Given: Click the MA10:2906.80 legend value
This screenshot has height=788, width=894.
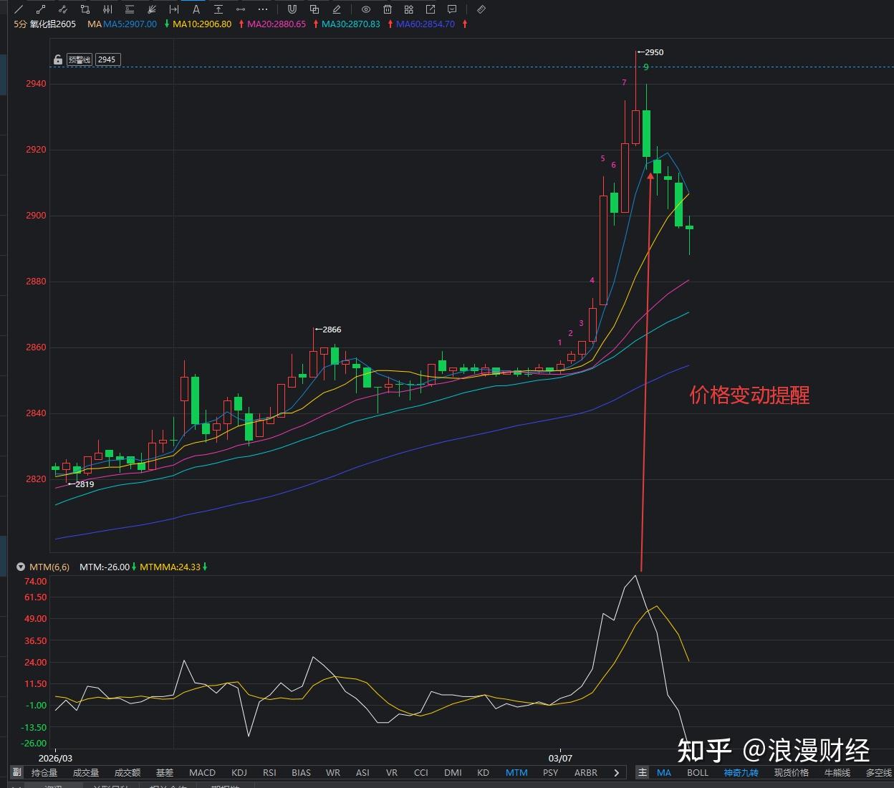Looking at the screenshot, I should [202, 24].
